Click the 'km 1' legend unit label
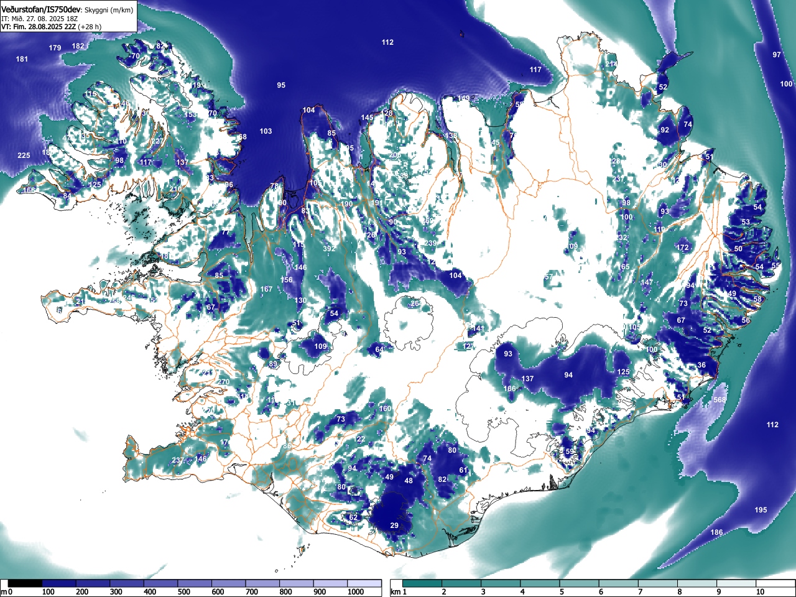The height and width of the screenshot is (597, 796). (x=399, y=592)
